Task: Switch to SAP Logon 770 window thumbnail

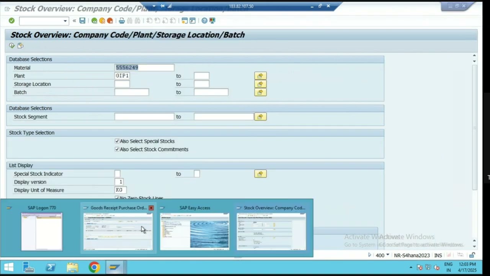Action: click(42, 232)
